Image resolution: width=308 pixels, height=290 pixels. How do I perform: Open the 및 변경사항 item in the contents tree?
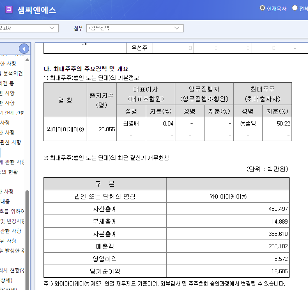tap(12, 221)
